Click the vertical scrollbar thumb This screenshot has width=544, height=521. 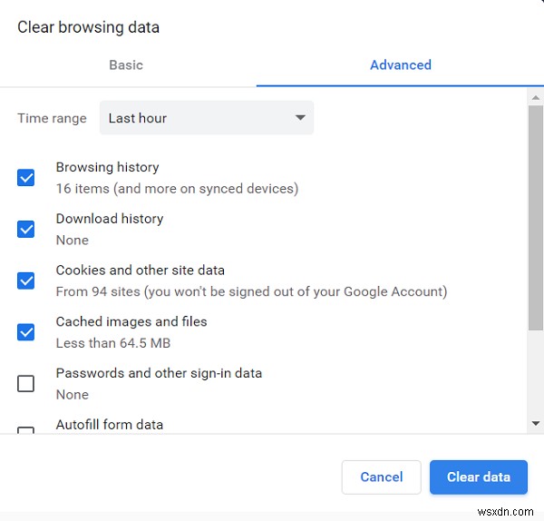536,218
